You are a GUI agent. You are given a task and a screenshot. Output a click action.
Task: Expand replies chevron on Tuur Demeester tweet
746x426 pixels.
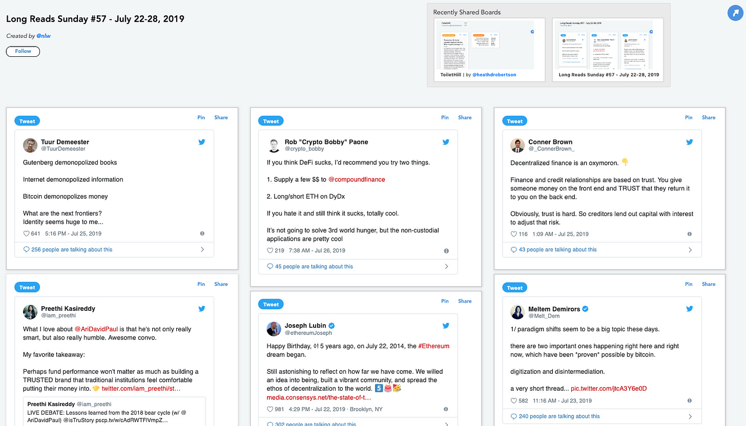202,249
